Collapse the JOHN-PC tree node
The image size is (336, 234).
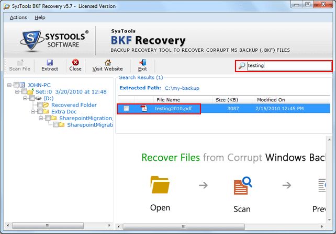point(9,85)
